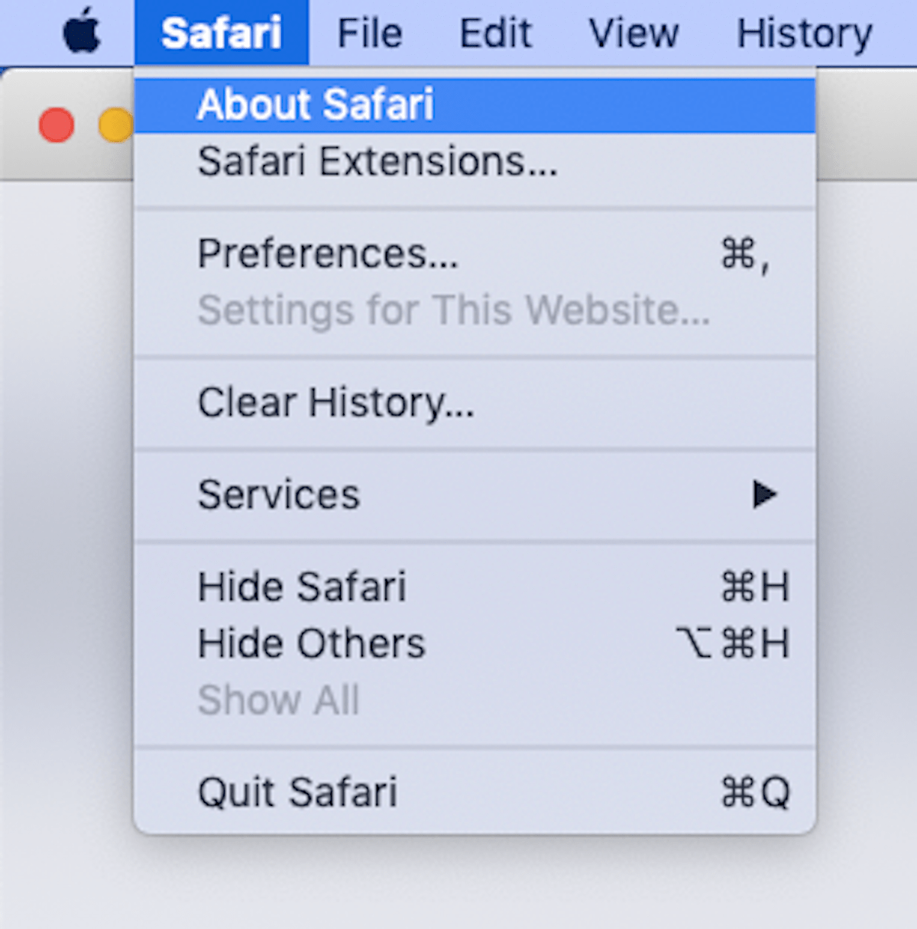Hide Safari via the menu

[x=303, y=587]
